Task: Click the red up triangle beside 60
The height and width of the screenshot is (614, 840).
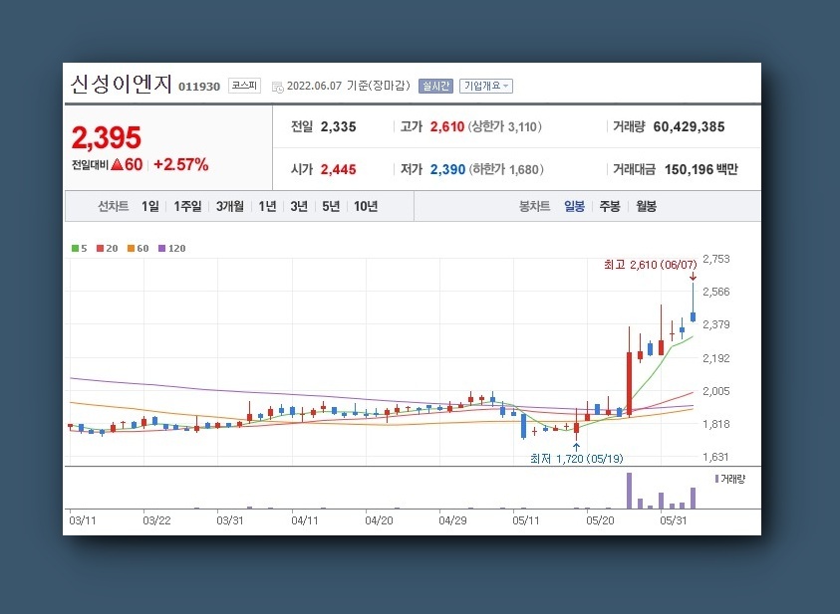Action: 118,165
